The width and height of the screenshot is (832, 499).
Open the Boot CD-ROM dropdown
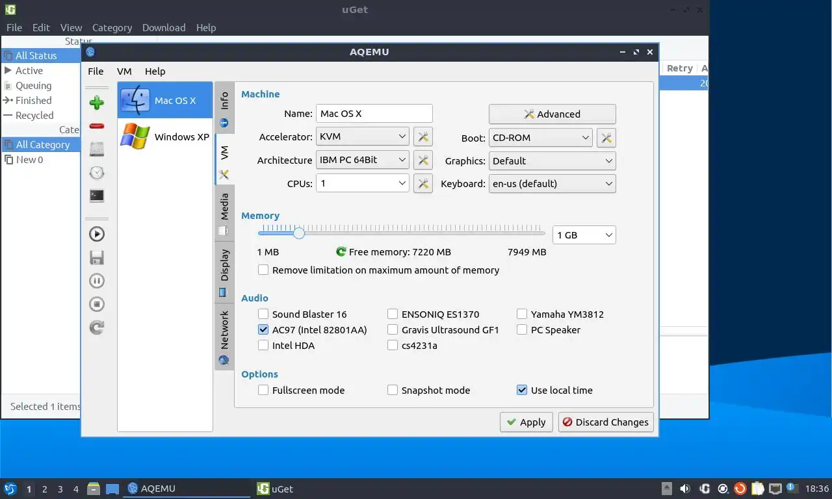click(x=541, y=138)
